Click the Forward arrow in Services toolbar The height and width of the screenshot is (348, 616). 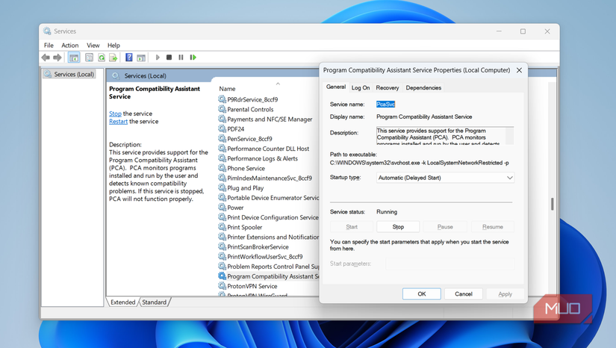point(57,58)
